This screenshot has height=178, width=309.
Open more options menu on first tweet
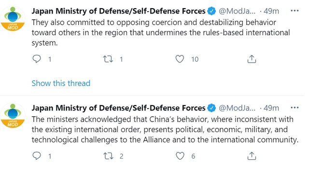[x=295, y=11]
